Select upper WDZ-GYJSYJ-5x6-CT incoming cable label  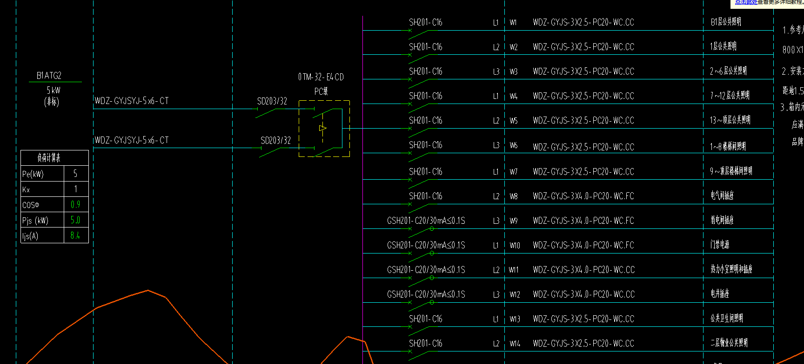[132, 101]
